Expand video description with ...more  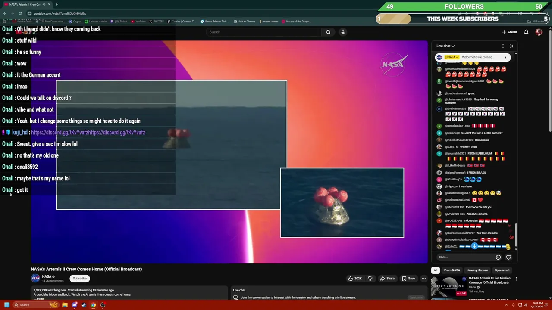(x=40, y=298)
